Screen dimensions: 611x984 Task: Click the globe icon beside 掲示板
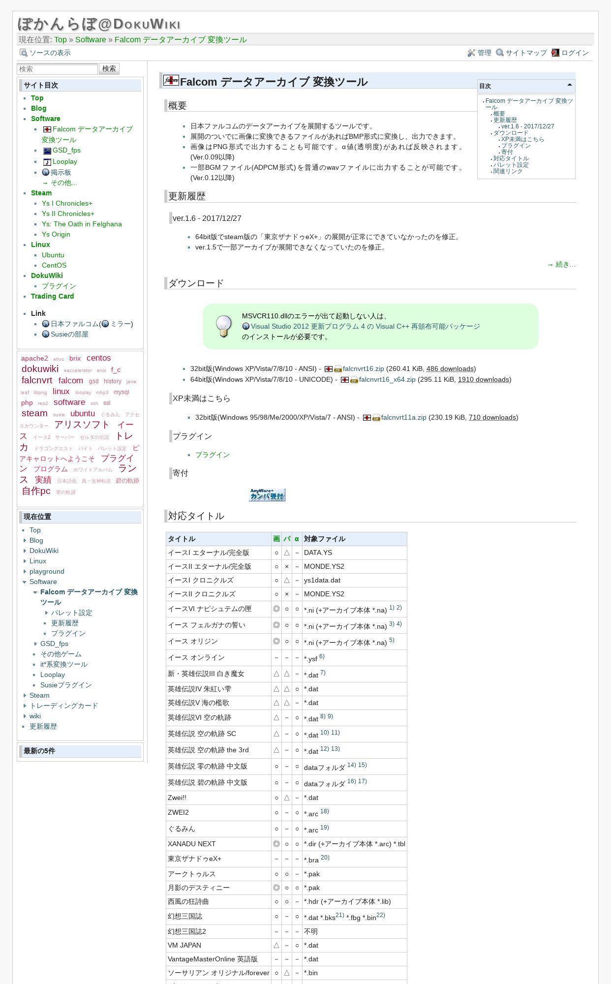[46, 172]
